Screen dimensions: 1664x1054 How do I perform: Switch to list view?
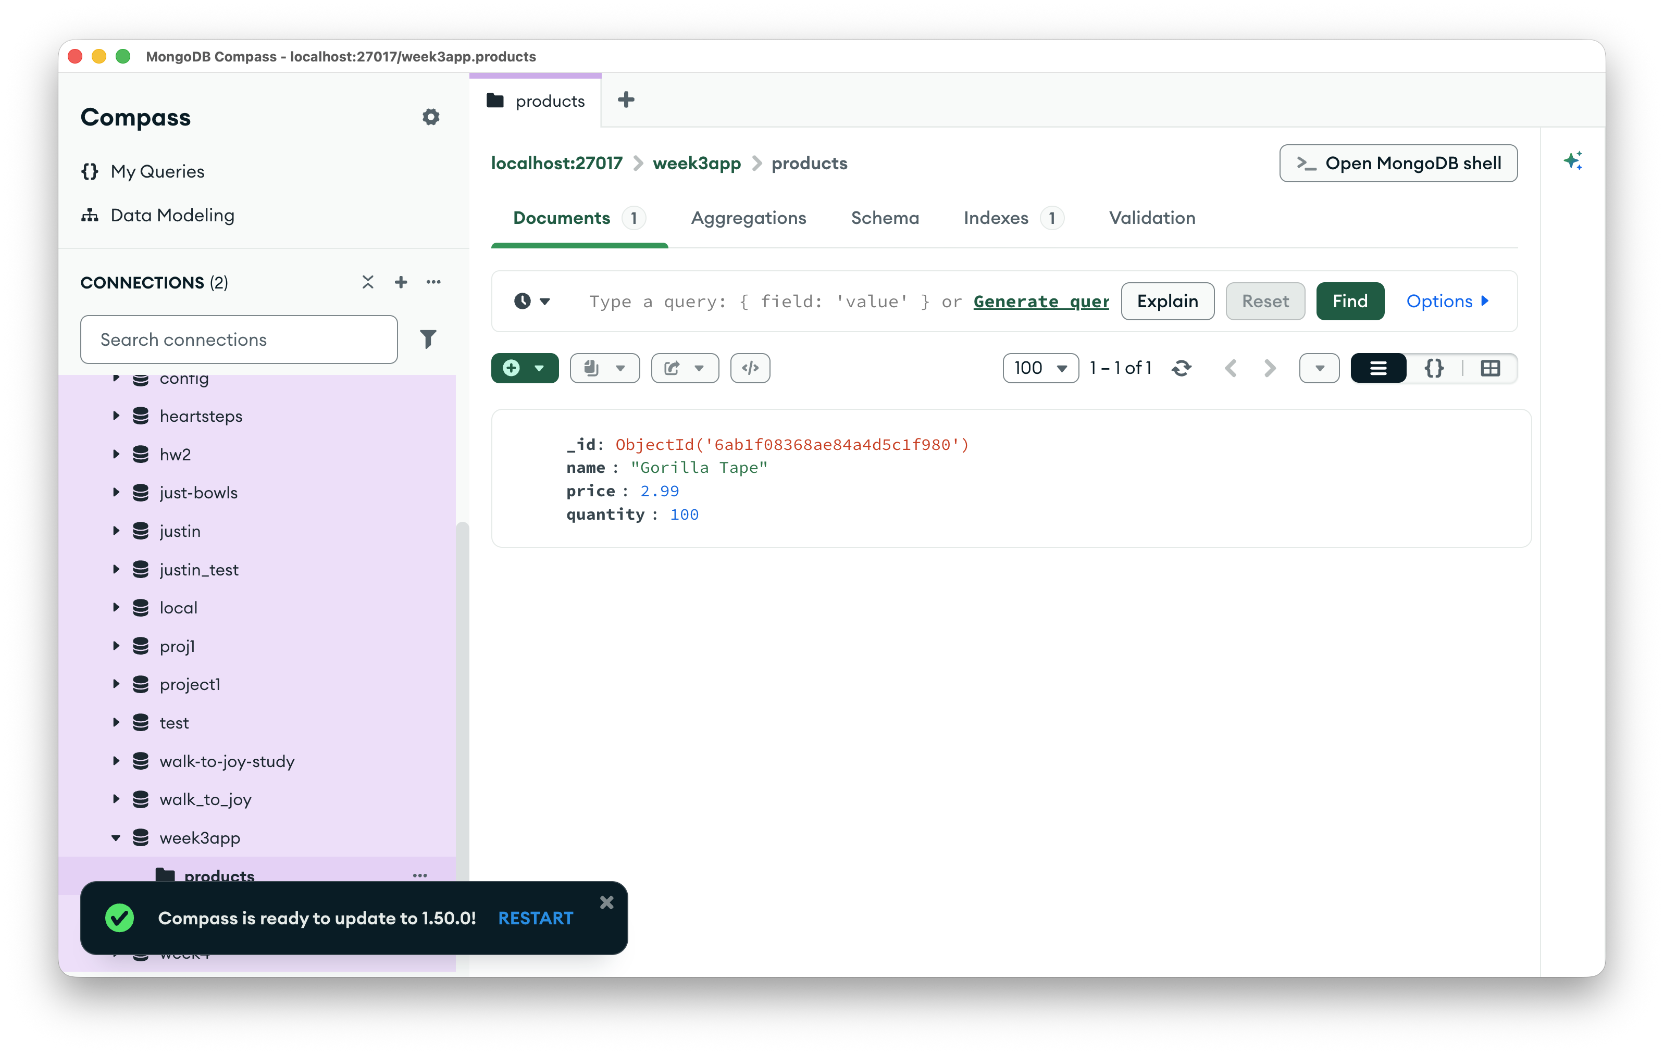pyautogui.click(x=1379, y=368)
